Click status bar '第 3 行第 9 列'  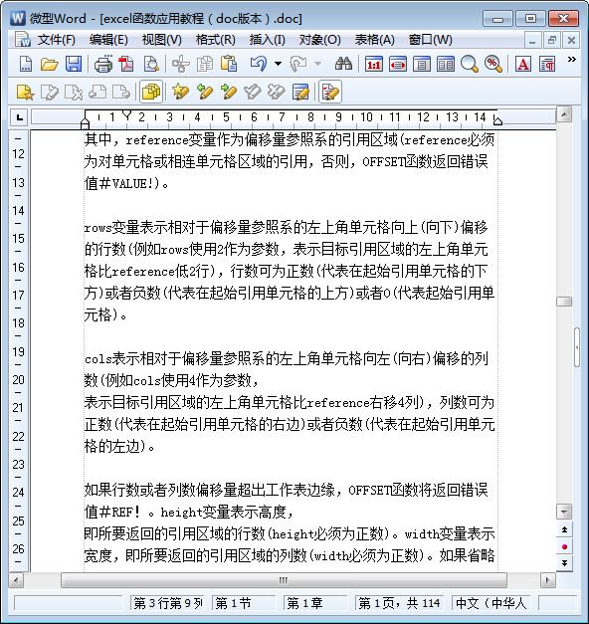point(167,603)
